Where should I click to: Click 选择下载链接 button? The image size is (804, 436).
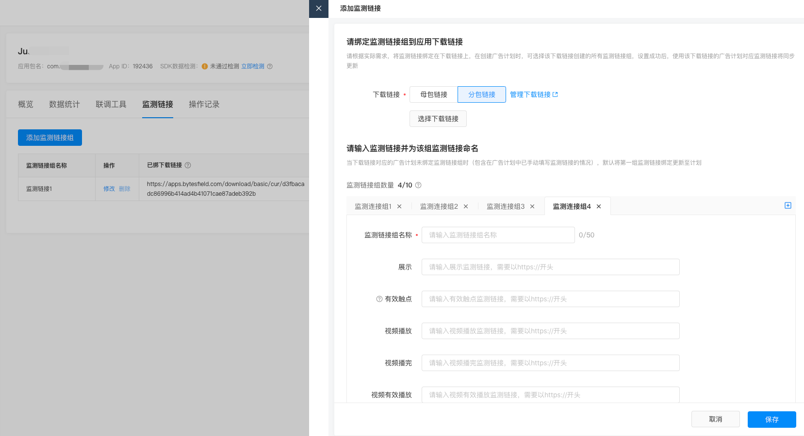tap(438, 119)
